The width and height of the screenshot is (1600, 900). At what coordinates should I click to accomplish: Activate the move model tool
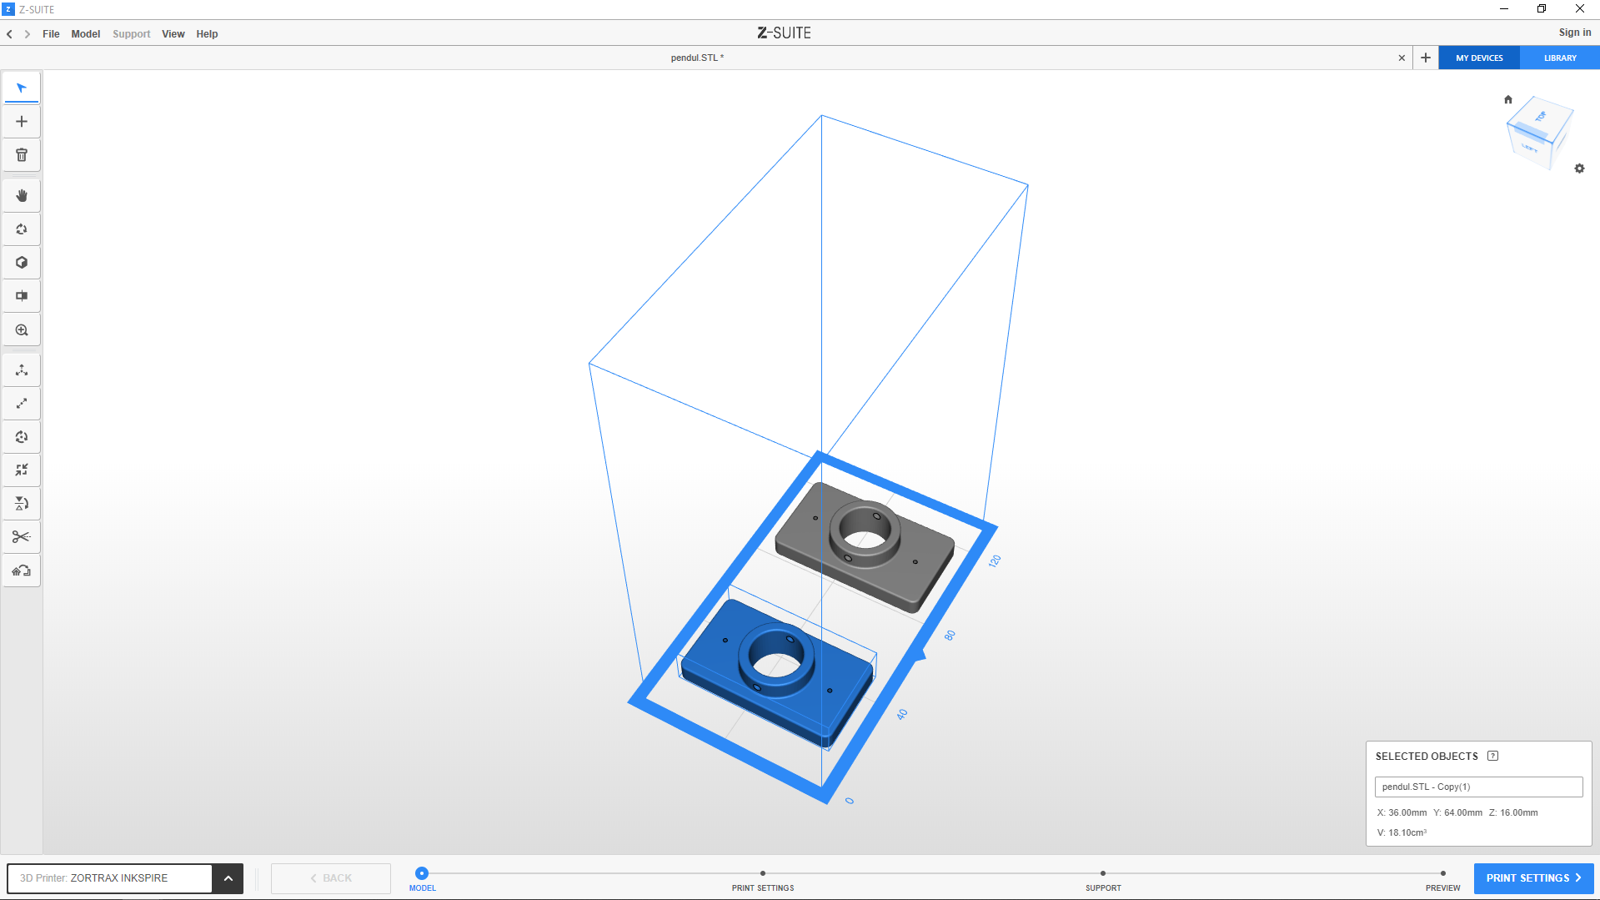click(22, 370)
